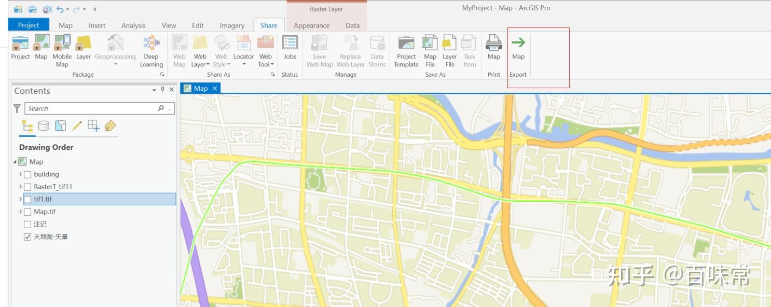Viewport: 771px width, 307px height.
Task: Create a Project package
Action: click(x=20, y=49)
